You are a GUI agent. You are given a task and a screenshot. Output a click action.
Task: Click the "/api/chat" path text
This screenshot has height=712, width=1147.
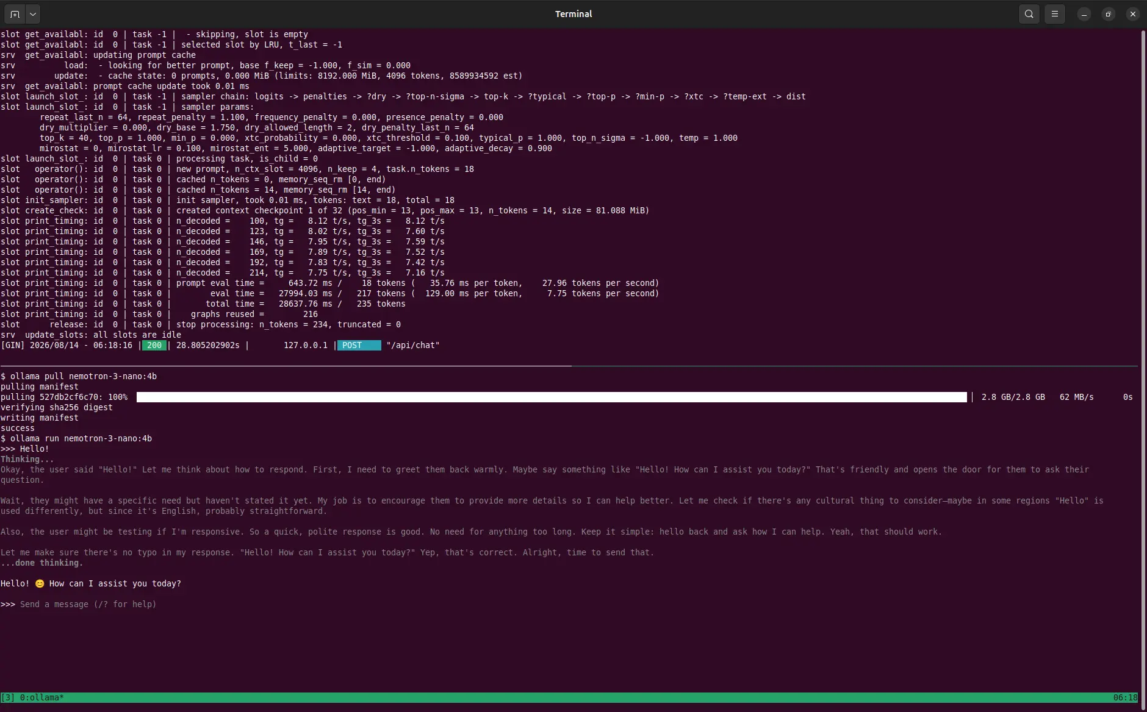(x=413, y=345)
